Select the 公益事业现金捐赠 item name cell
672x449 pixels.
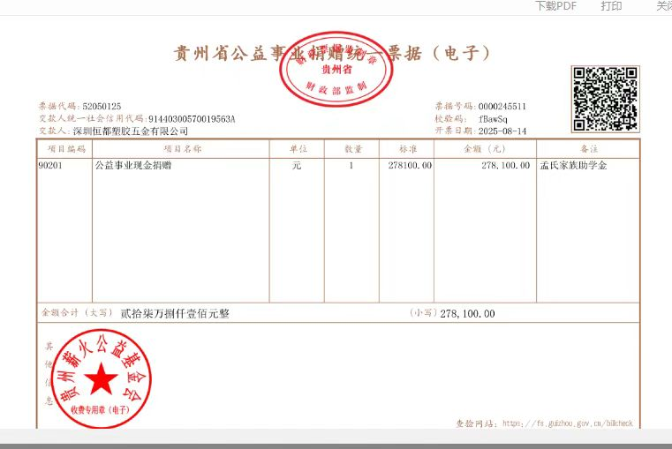[x=132, y=165]
